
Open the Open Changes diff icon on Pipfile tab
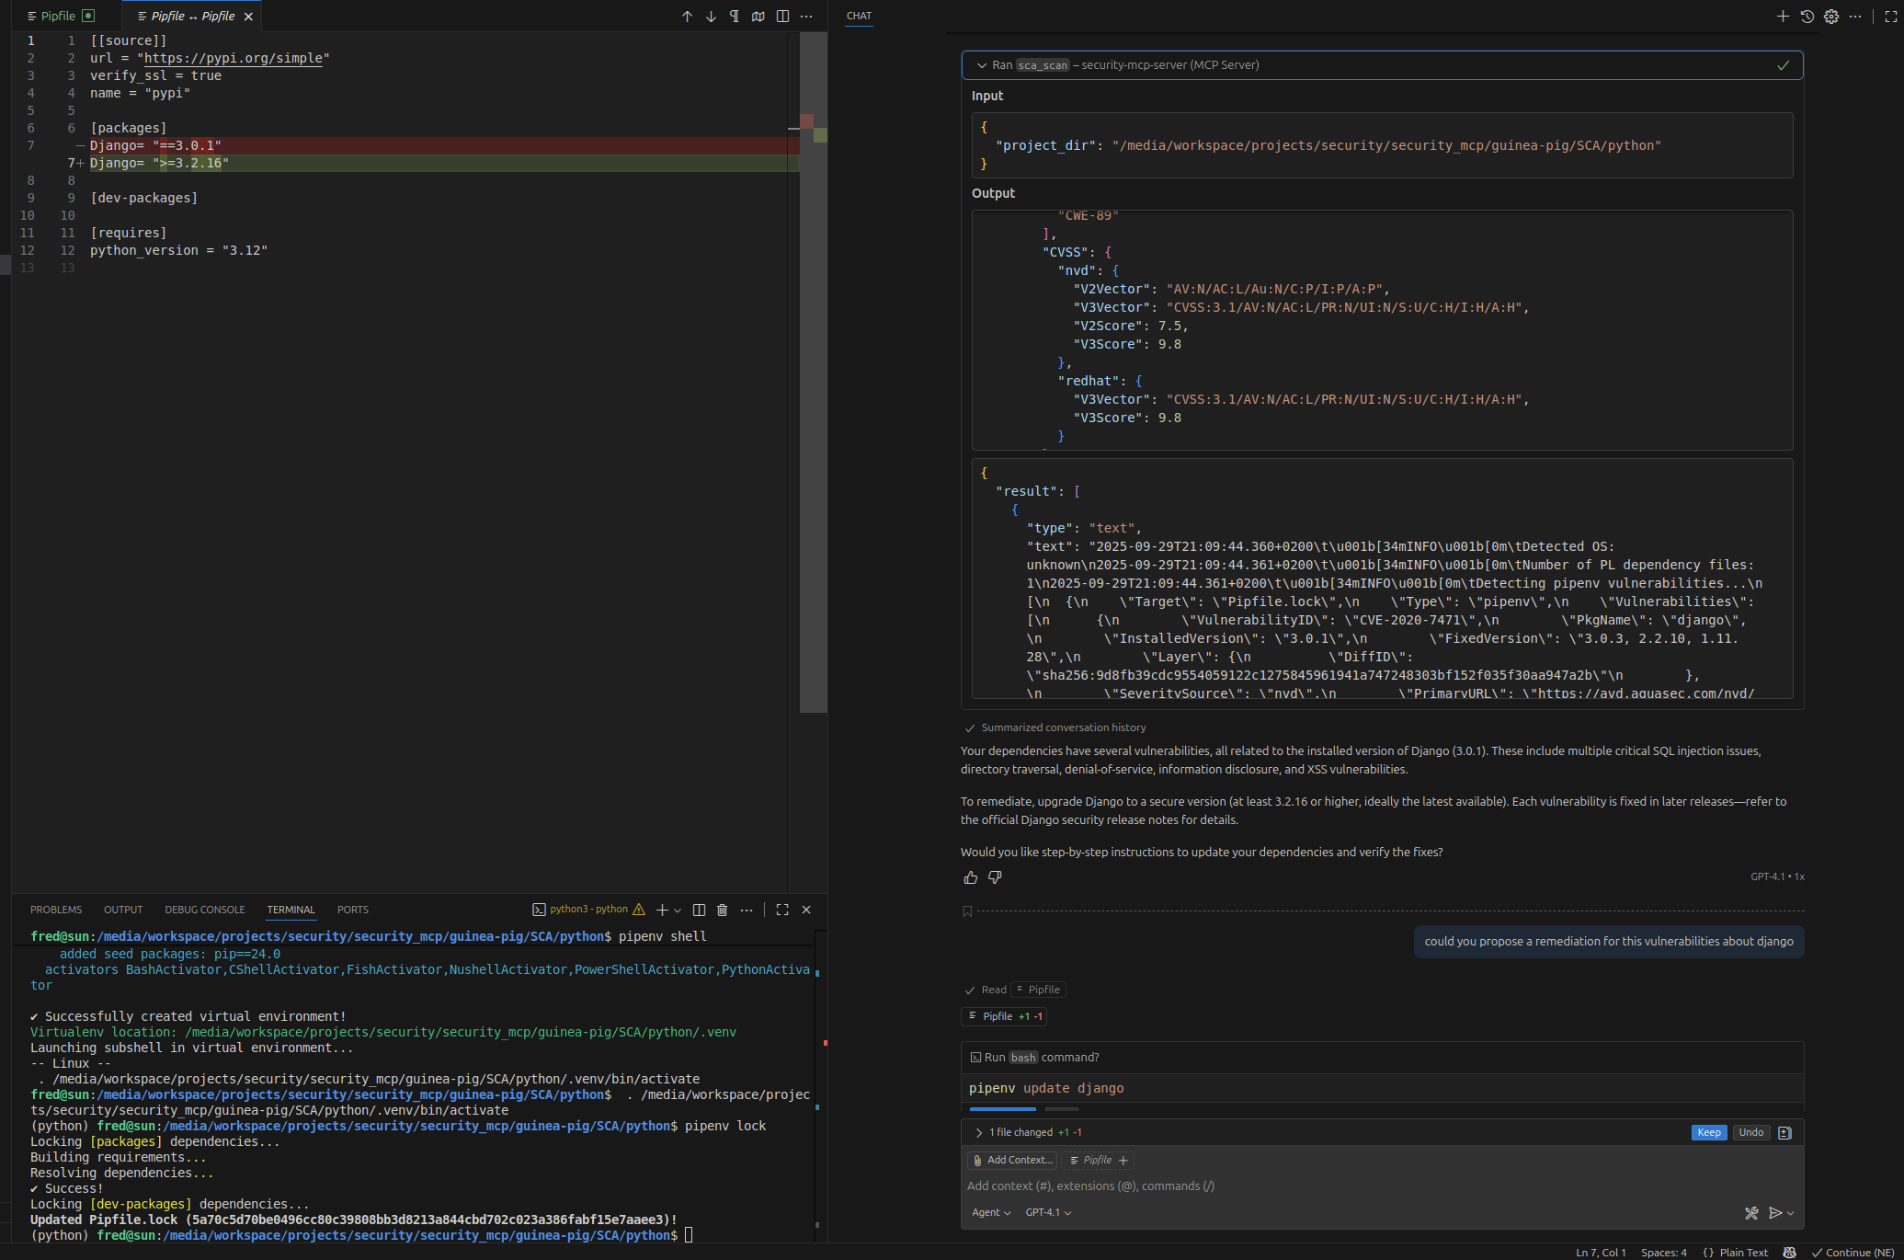pyautogui.click(x=87, y=16)
